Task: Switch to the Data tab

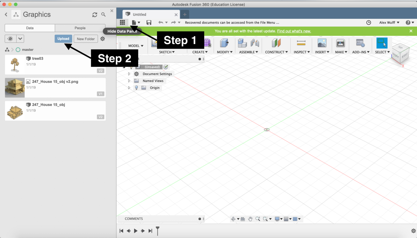Action: pos(30,28)
